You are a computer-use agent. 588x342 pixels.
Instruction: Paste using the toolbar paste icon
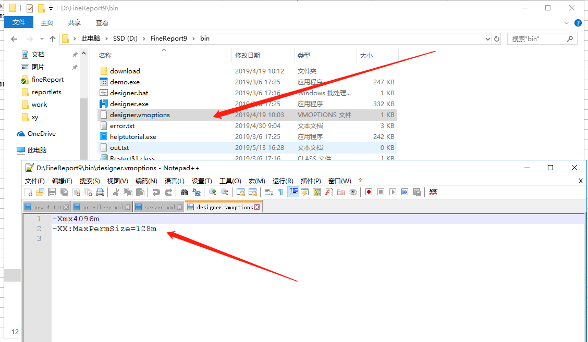click(x=140, y=192)
